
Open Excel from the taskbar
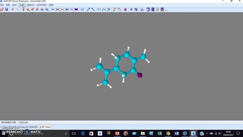point(159,134)
